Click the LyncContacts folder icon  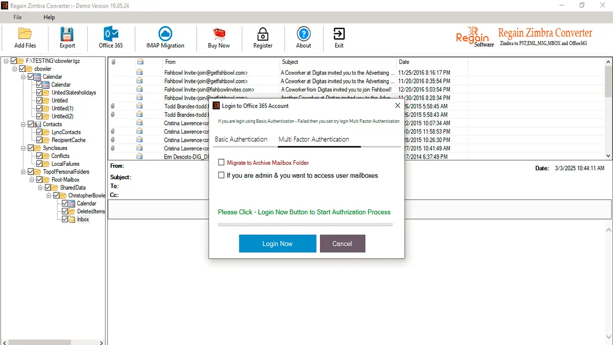[46, 132]
